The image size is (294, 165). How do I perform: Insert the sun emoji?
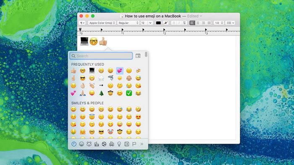120,78
